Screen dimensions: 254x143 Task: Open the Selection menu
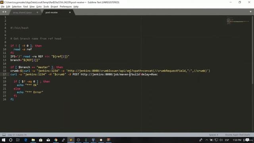[x=17, y=7]
